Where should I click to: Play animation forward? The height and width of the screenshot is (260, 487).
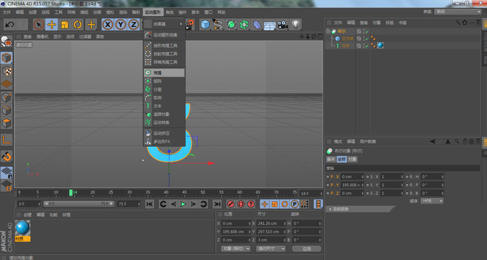point(183,204)
